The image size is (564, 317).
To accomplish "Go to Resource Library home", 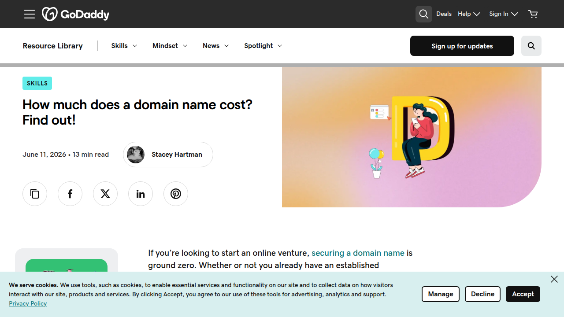I will [x=53, y=46].
